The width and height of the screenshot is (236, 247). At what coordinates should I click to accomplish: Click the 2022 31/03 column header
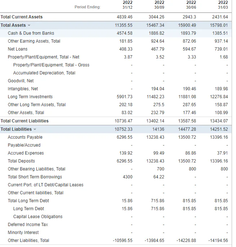pos(223,5)
